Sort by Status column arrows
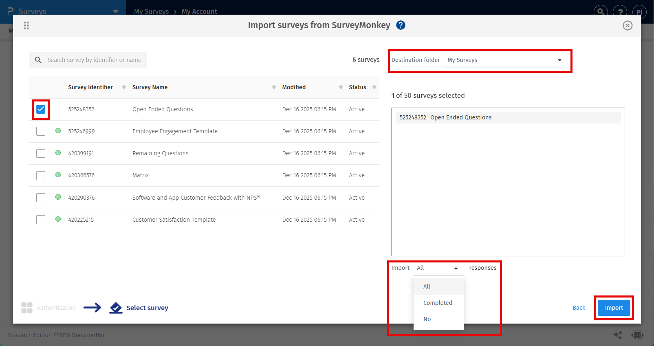Screen dimensions: 654x346 tap(374, 87)
